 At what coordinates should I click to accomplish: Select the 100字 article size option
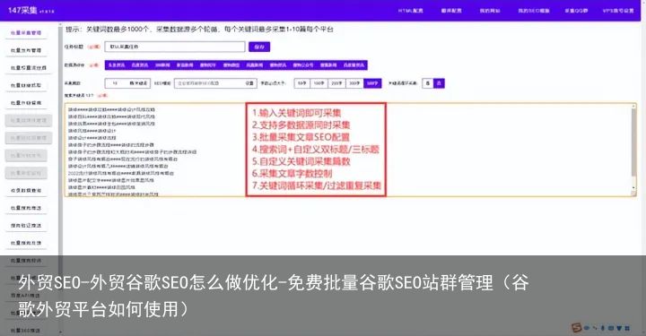point(319,83)
